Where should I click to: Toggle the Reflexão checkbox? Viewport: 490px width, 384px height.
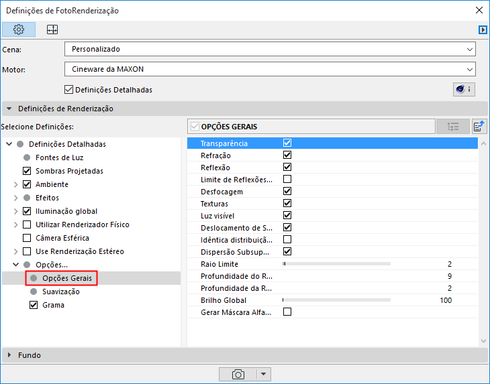pyautogui.click(x=287, y=167)
